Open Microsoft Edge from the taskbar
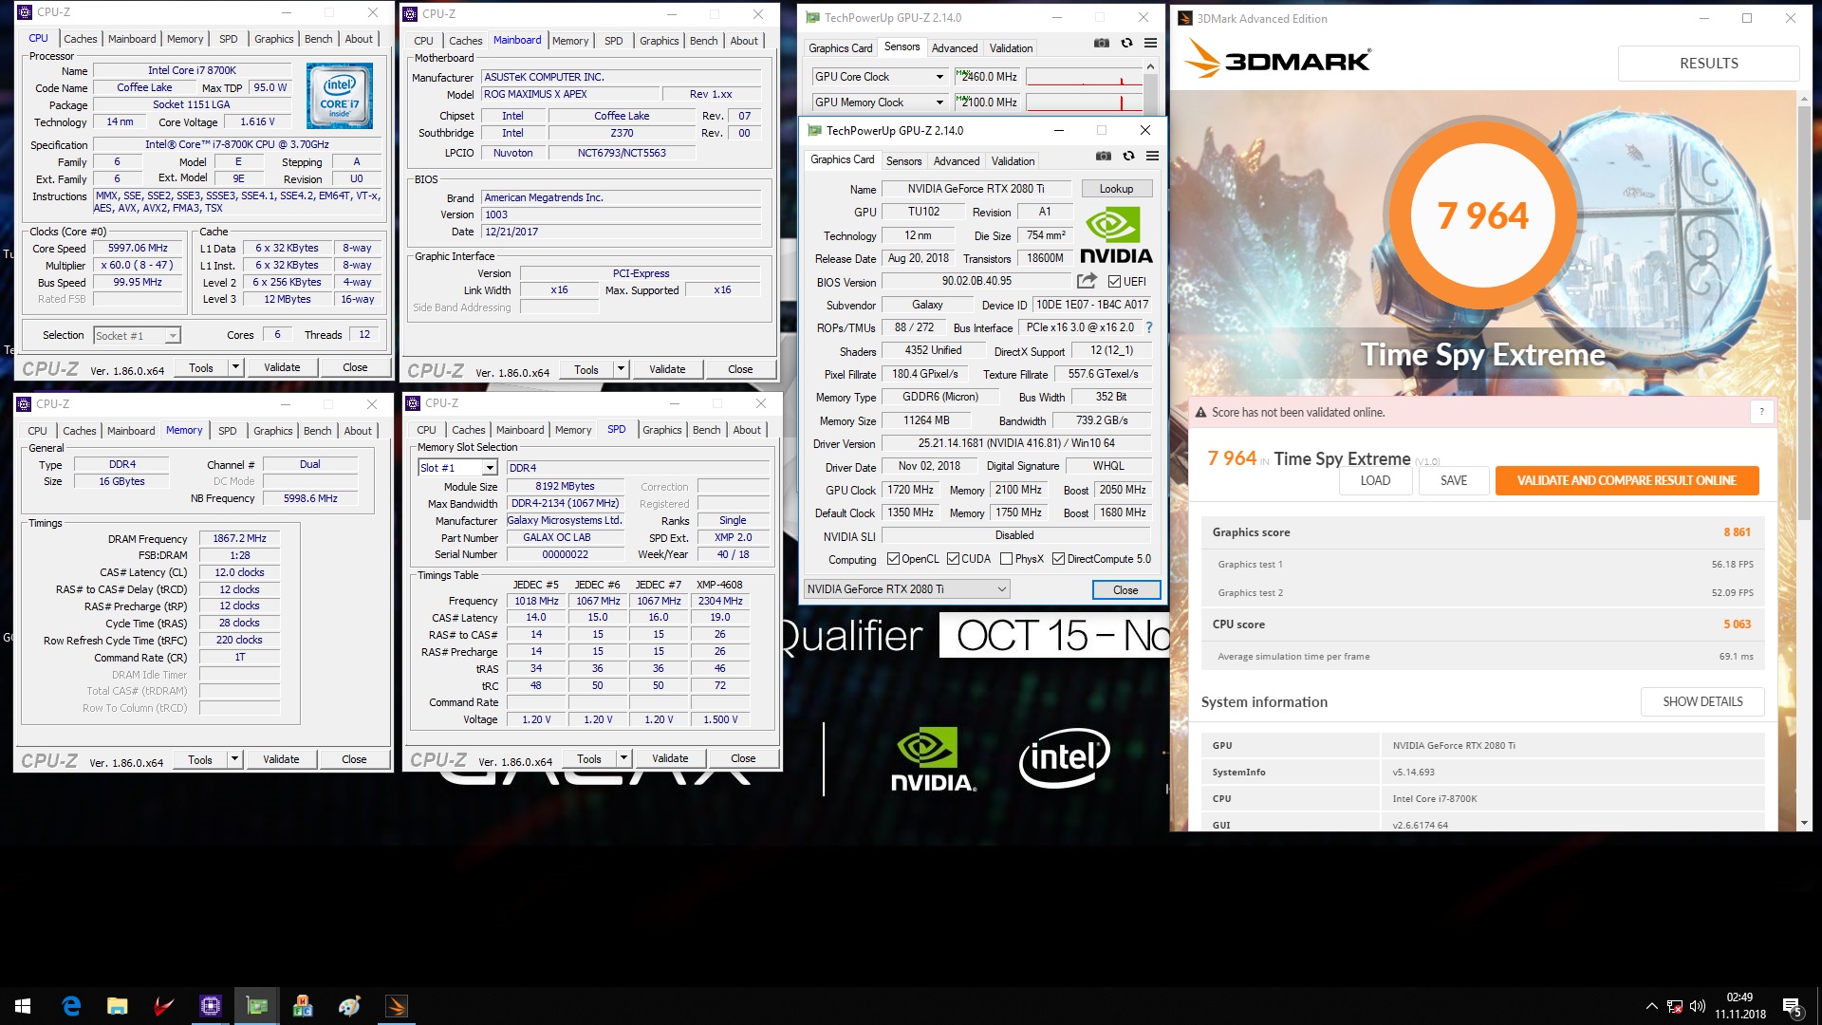This screenshot has height=1025, width=1822. pyautogui.click(x=71, y=1006)
